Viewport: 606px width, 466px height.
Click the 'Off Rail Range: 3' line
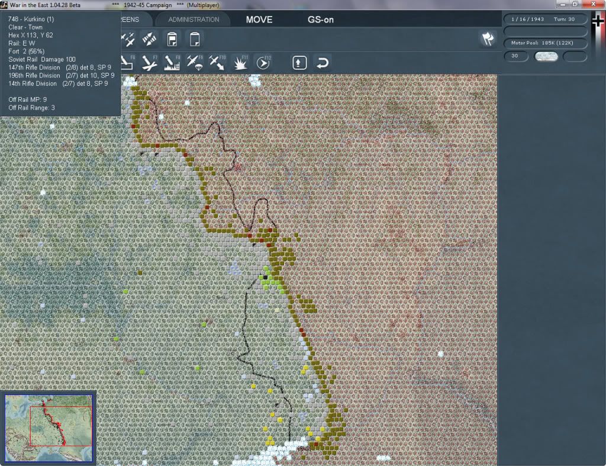point(32,108)
